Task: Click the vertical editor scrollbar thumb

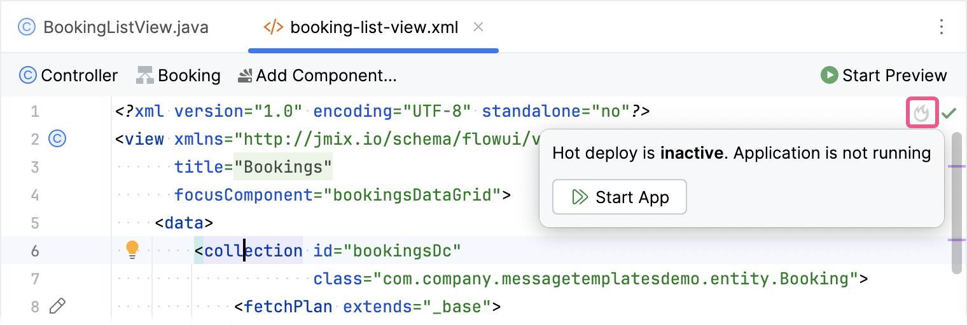Action: pyautogui.click(x=956, y=203)
